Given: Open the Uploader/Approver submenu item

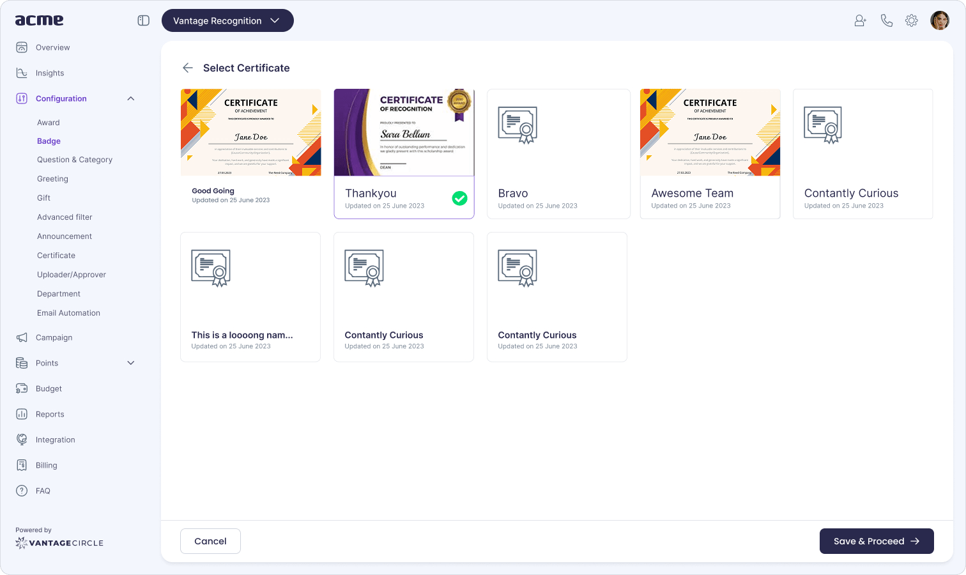Looking at the screenshot, I should [x=72, y=275].
